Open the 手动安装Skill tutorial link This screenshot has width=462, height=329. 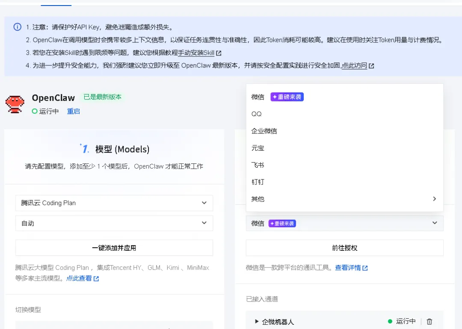point(196,53)
